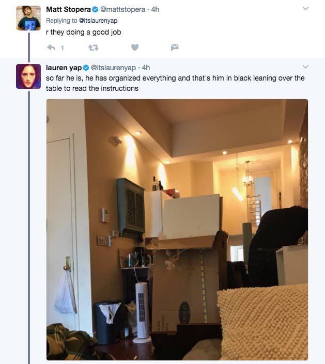Like the tweet with the heart icon
The height and width of the screenshot is (364, 325).
[x=135, y=48]
